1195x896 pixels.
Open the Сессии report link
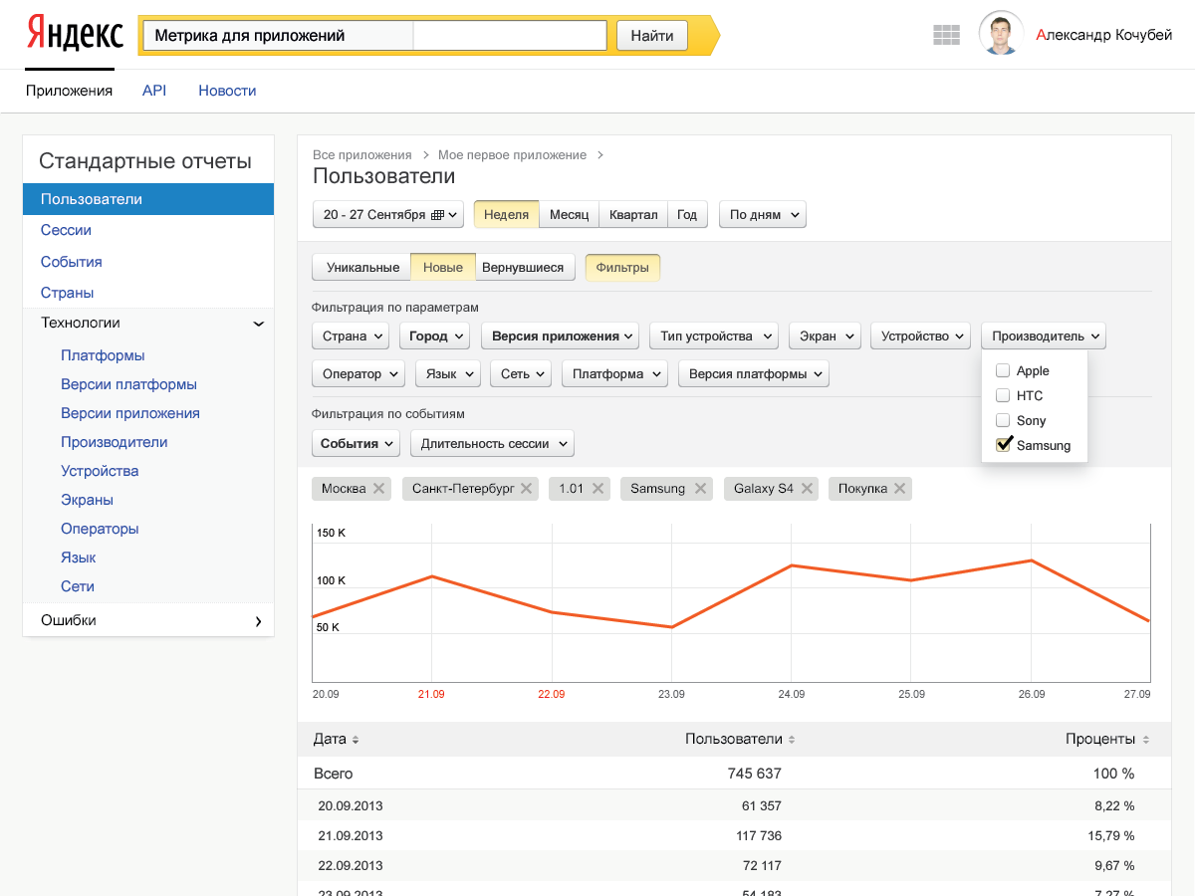pyautogui.click(x=66, y=230)
